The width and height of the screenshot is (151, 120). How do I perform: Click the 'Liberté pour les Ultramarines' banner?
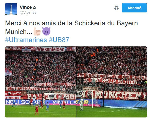pos(55,84)
